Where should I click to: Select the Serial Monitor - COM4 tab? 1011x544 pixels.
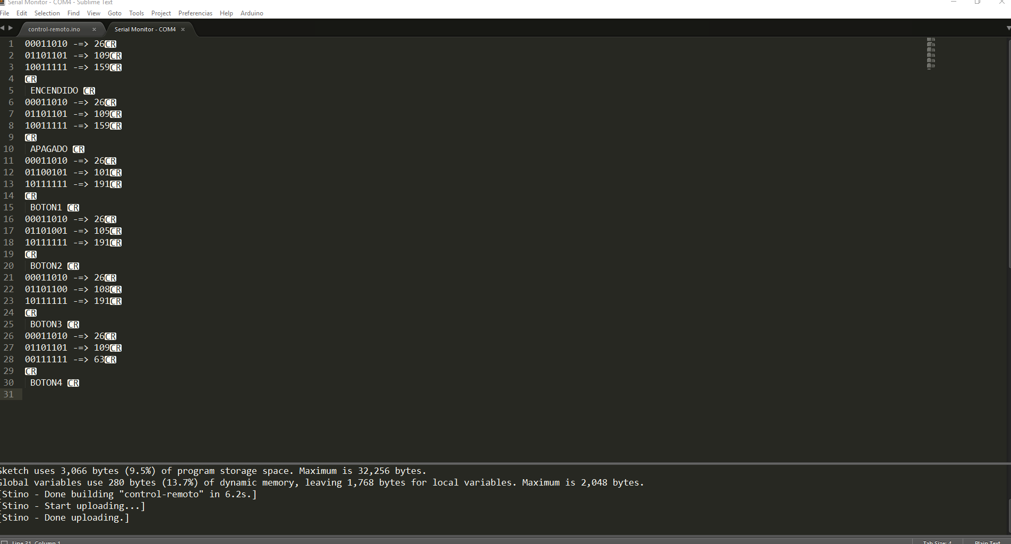[x=144, y=29]
